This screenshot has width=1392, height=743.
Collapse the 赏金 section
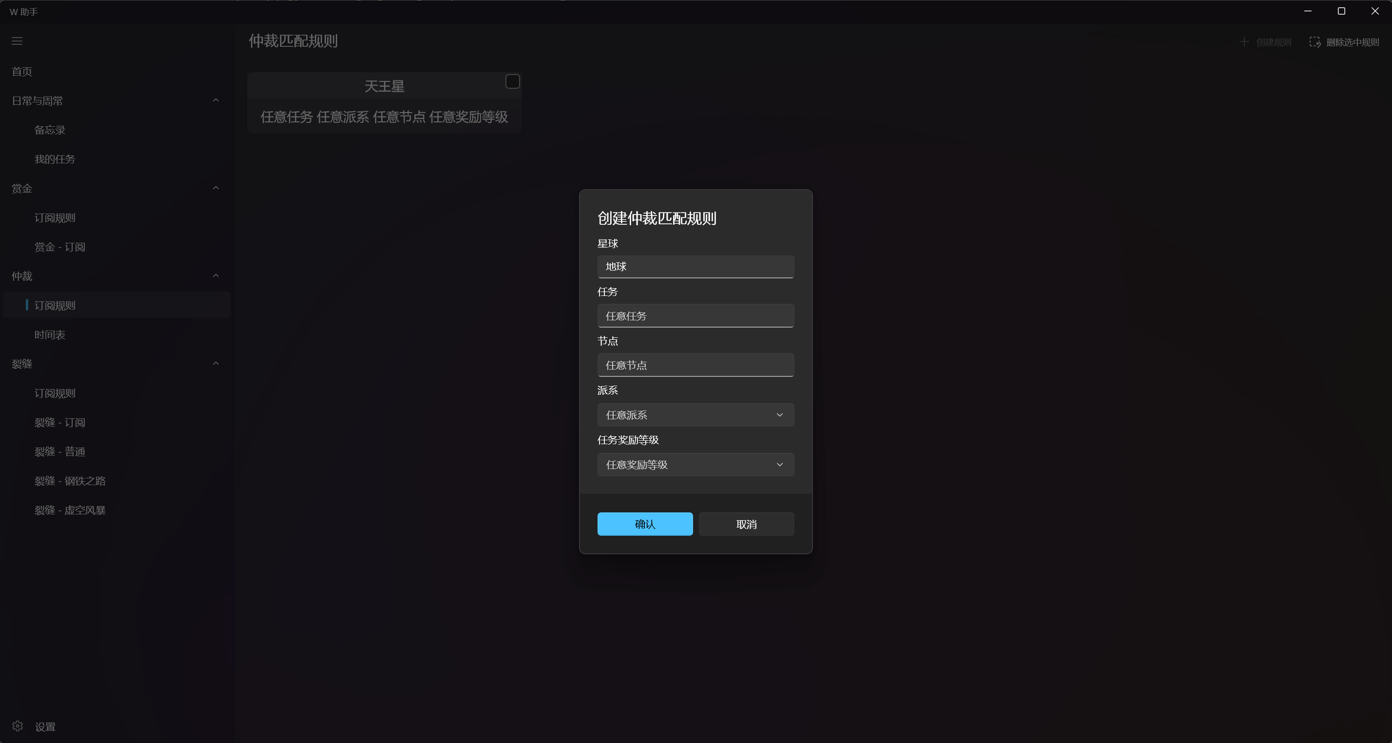tap(215, 188)
